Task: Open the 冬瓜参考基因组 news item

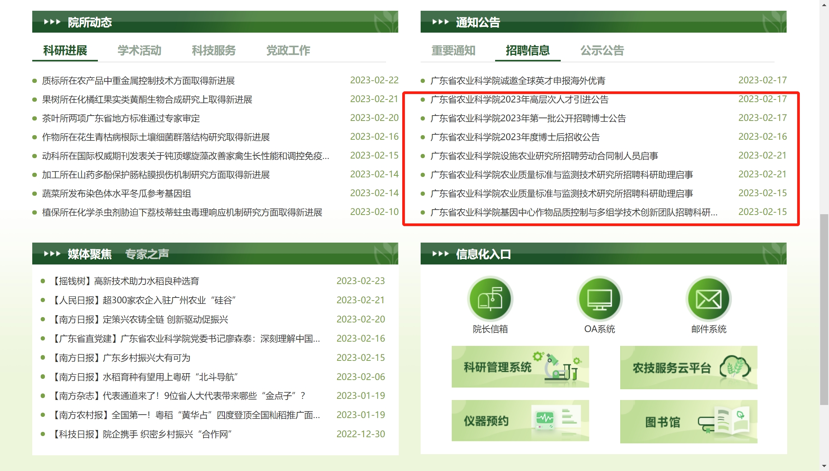Action: 115,193
